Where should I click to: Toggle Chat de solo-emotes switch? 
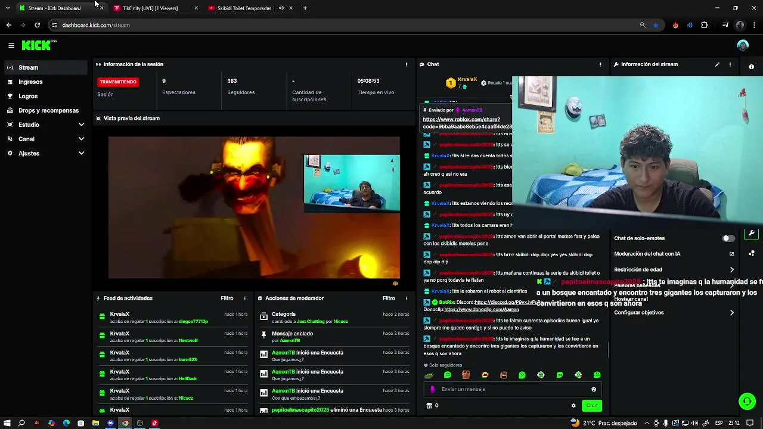point(728,238)
